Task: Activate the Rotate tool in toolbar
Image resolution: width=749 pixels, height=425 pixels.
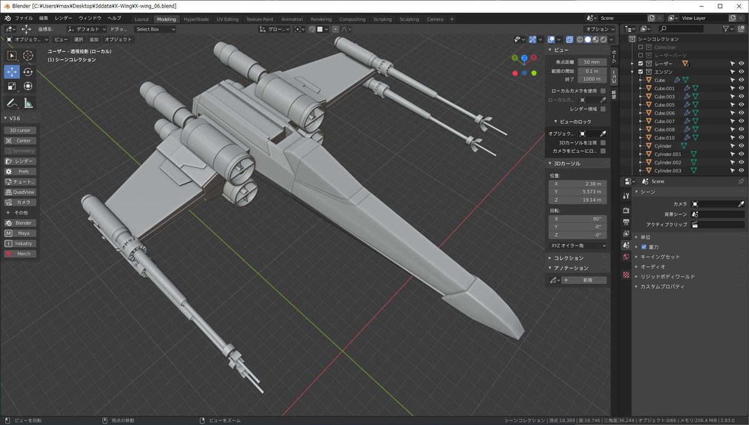Action: [x=28, y=72]
